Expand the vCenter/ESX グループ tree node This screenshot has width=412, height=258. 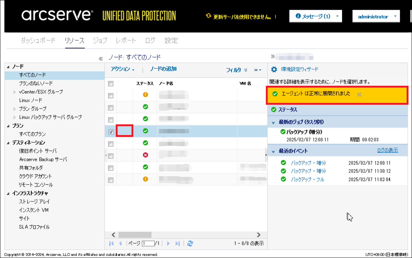pyautogui.click(x=14, y=92)
